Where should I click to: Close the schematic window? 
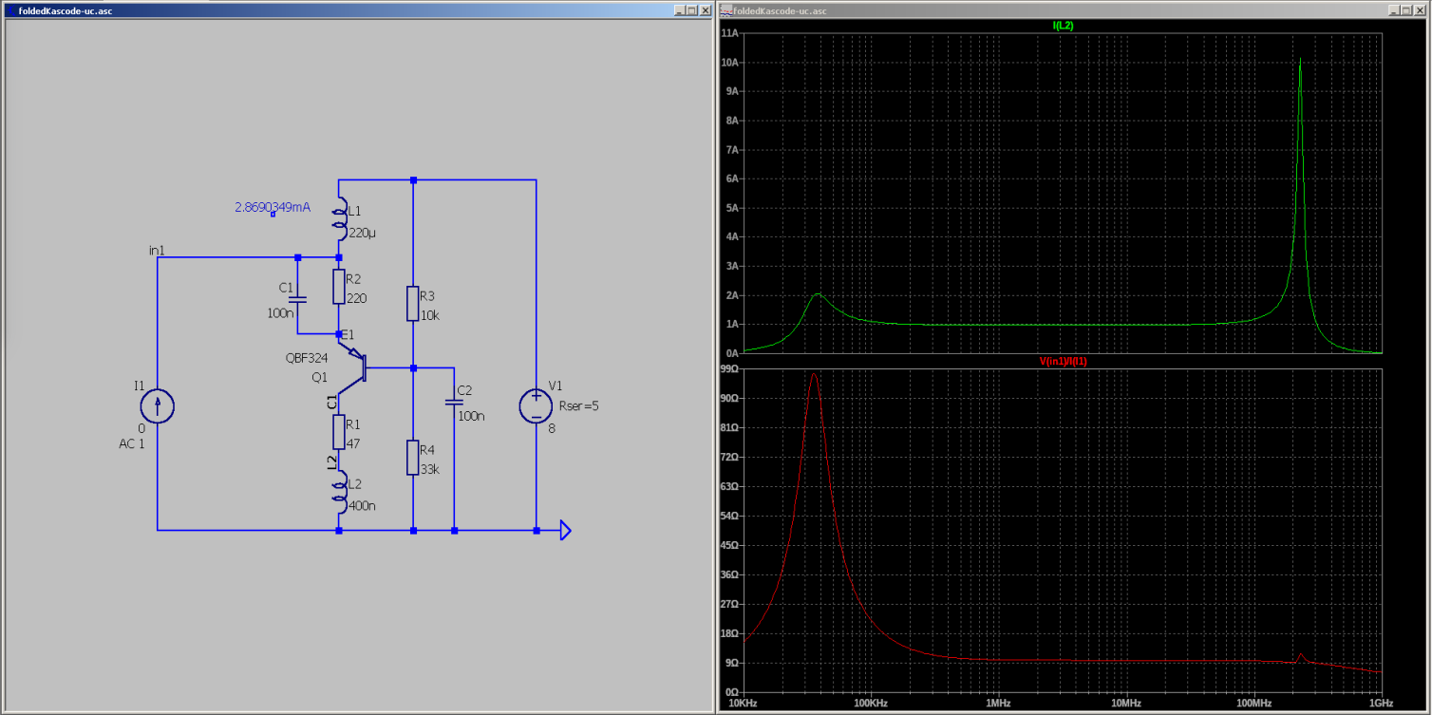pos(706,10)
